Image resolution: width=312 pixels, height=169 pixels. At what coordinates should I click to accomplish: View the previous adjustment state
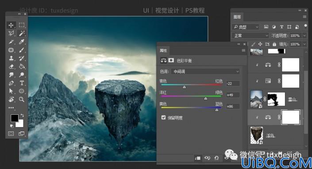[x=207, y=158]
